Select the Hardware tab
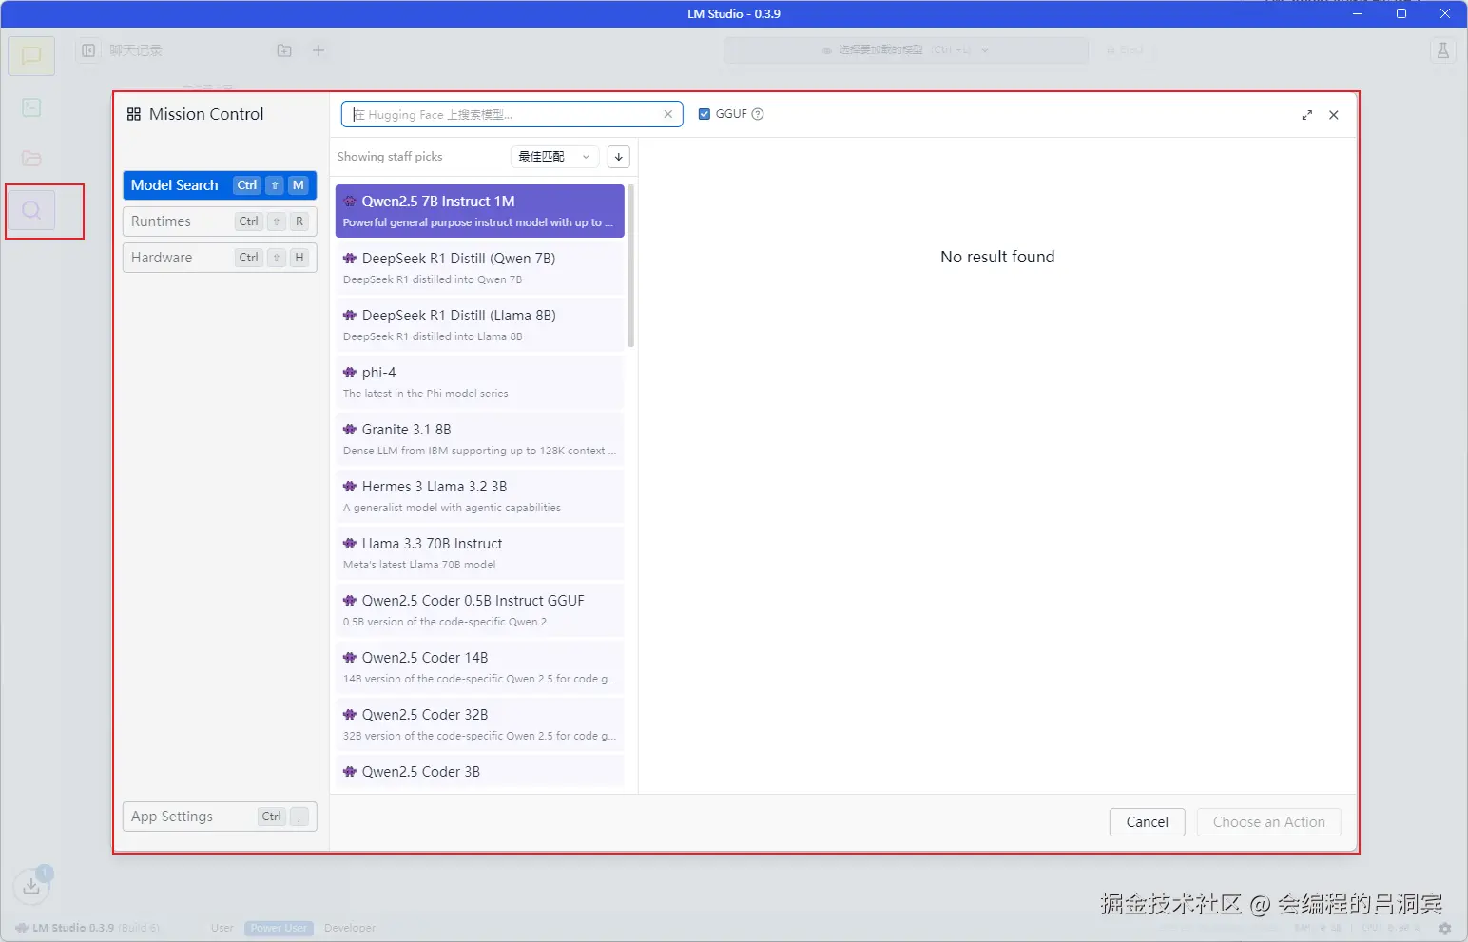This screenshot has height=942, width=1468. click(x=220, y=258)
